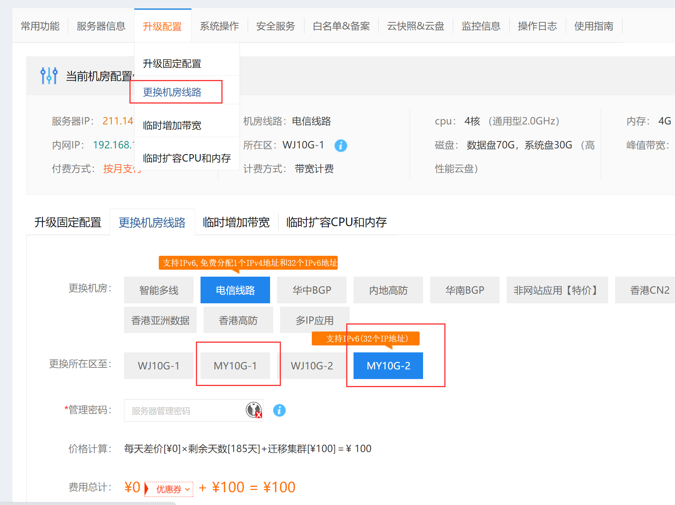Choose the 华中BGP data center line

click(x=311, y=290)
